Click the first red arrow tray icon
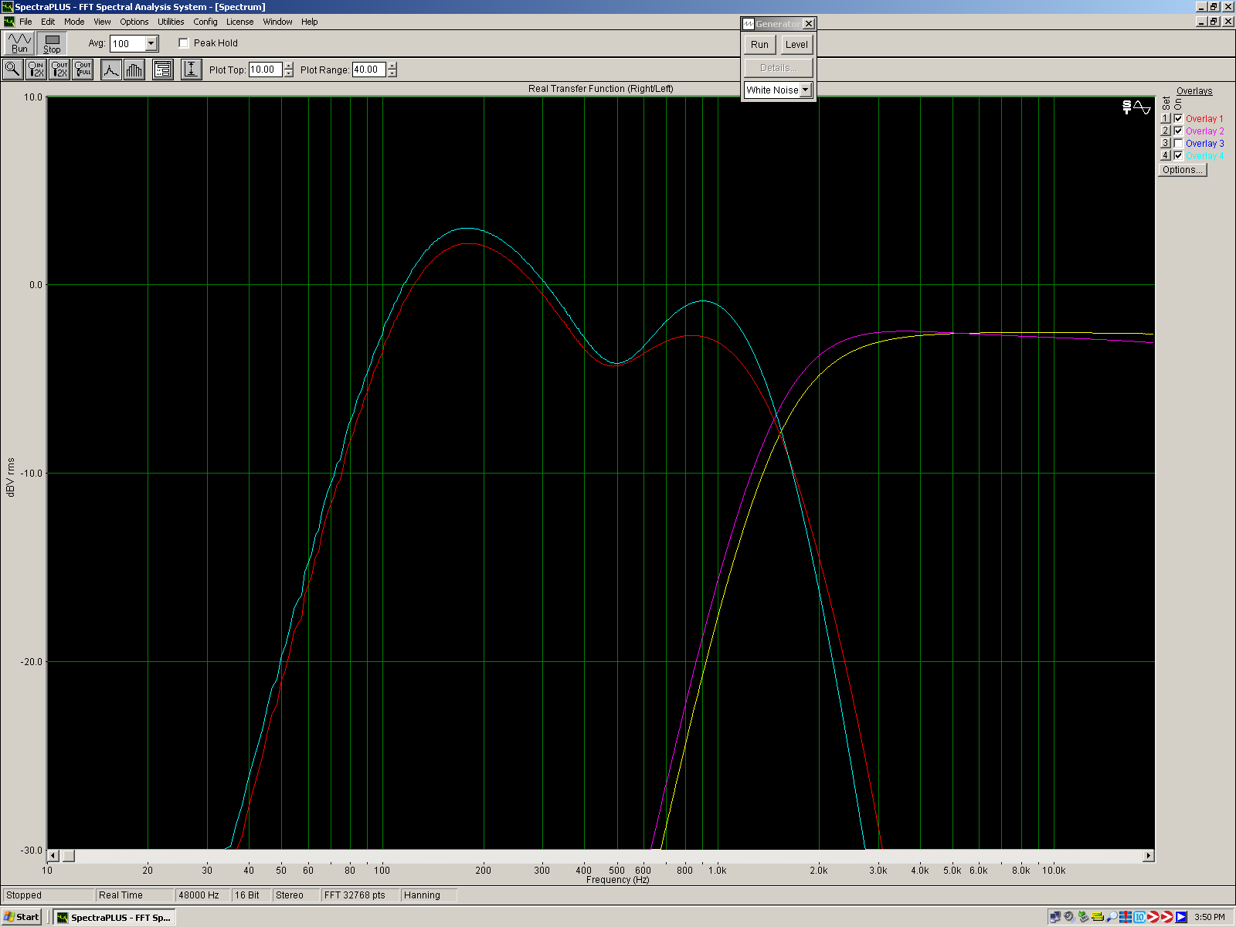Screen dimensions: 1236x927 [x=1153, y=917]
